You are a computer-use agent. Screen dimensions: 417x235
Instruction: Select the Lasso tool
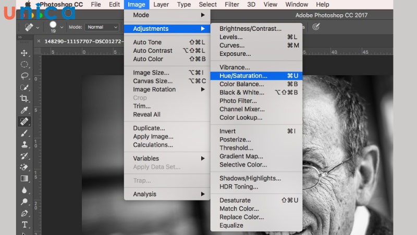(24, 76)
